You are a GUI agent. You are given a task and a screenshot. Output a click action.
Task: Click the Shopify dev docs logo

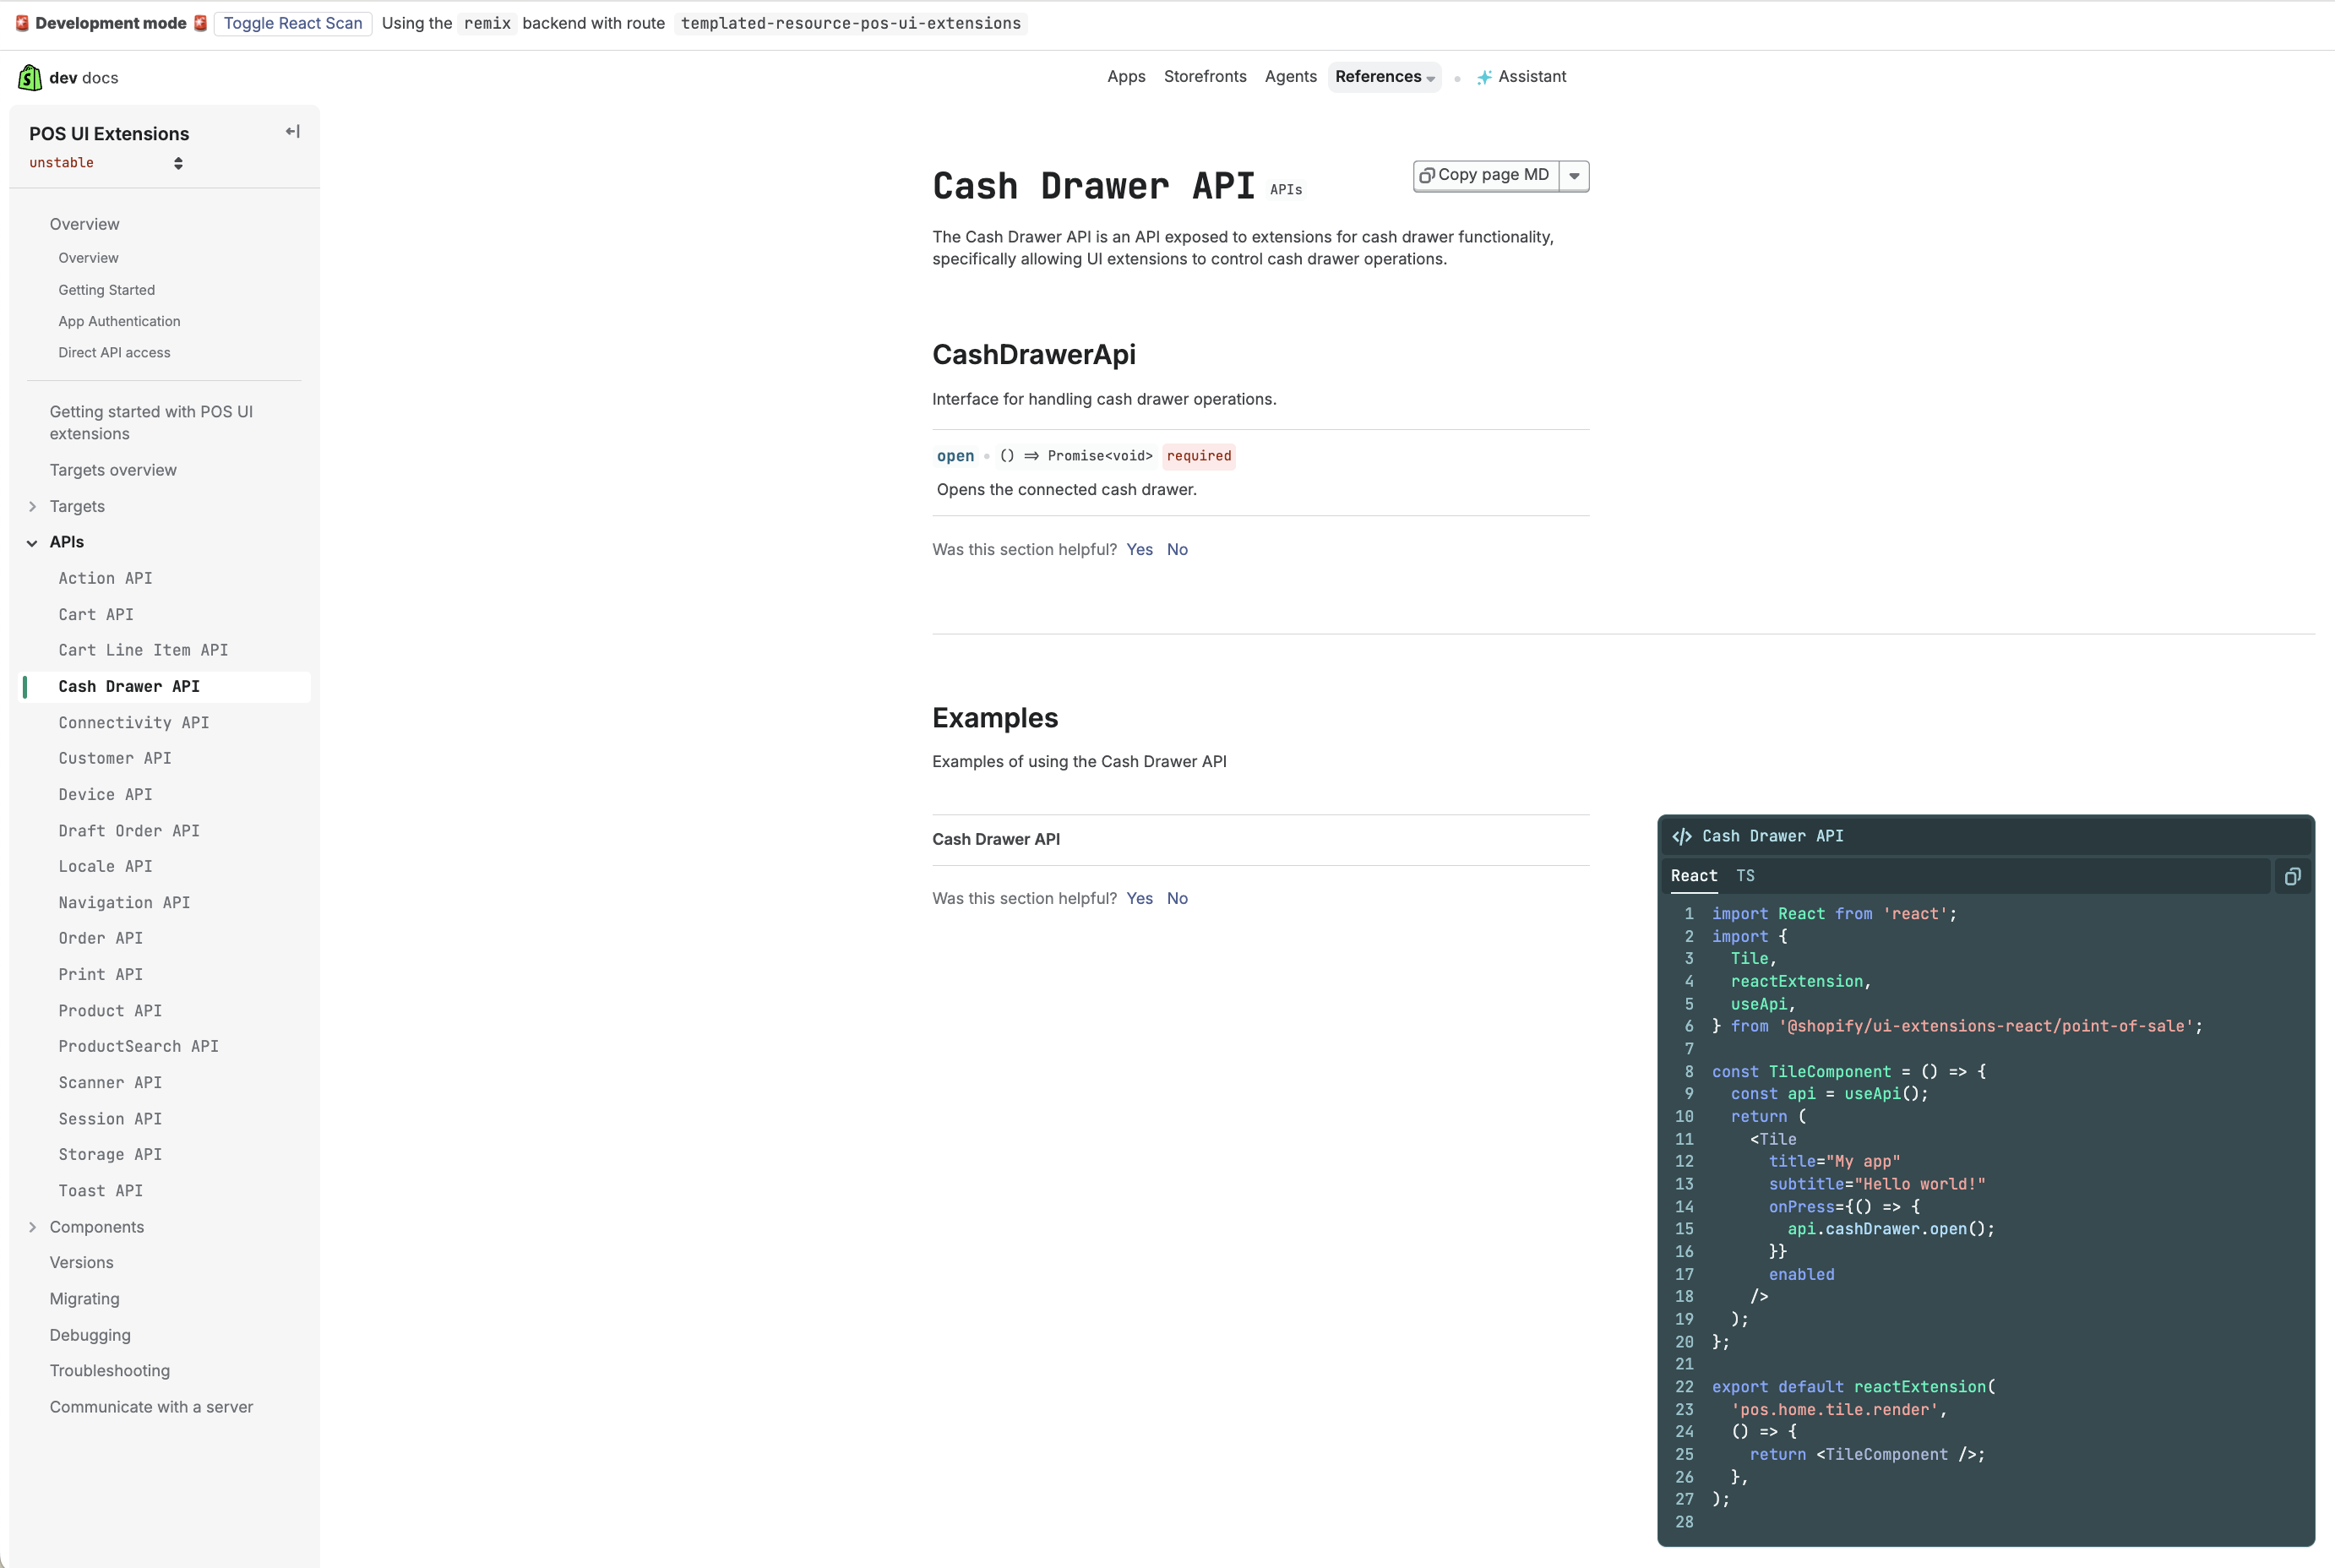tap(30, 77)
